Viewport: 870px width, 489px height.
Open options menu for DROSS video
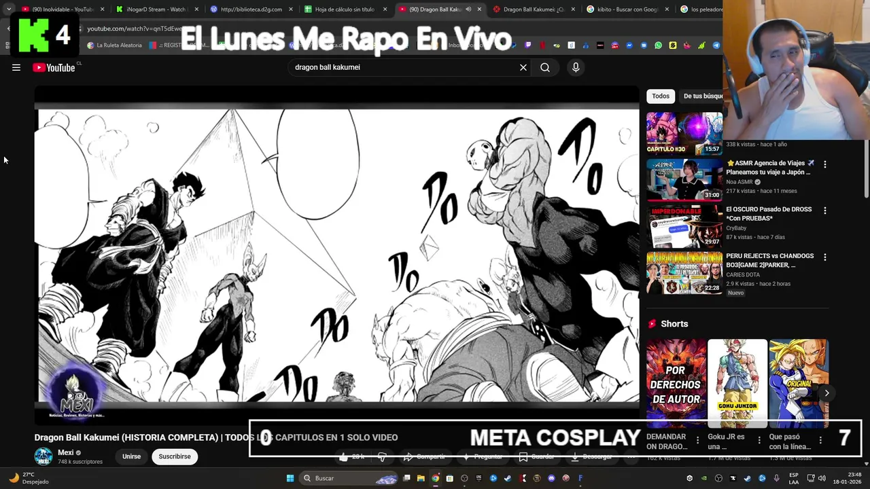pyautogui.click(x=824, y=211)
